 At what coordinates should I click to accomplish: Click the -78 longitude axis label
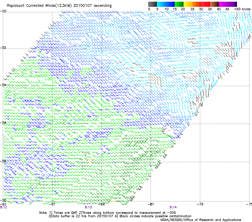coord(200,204)
